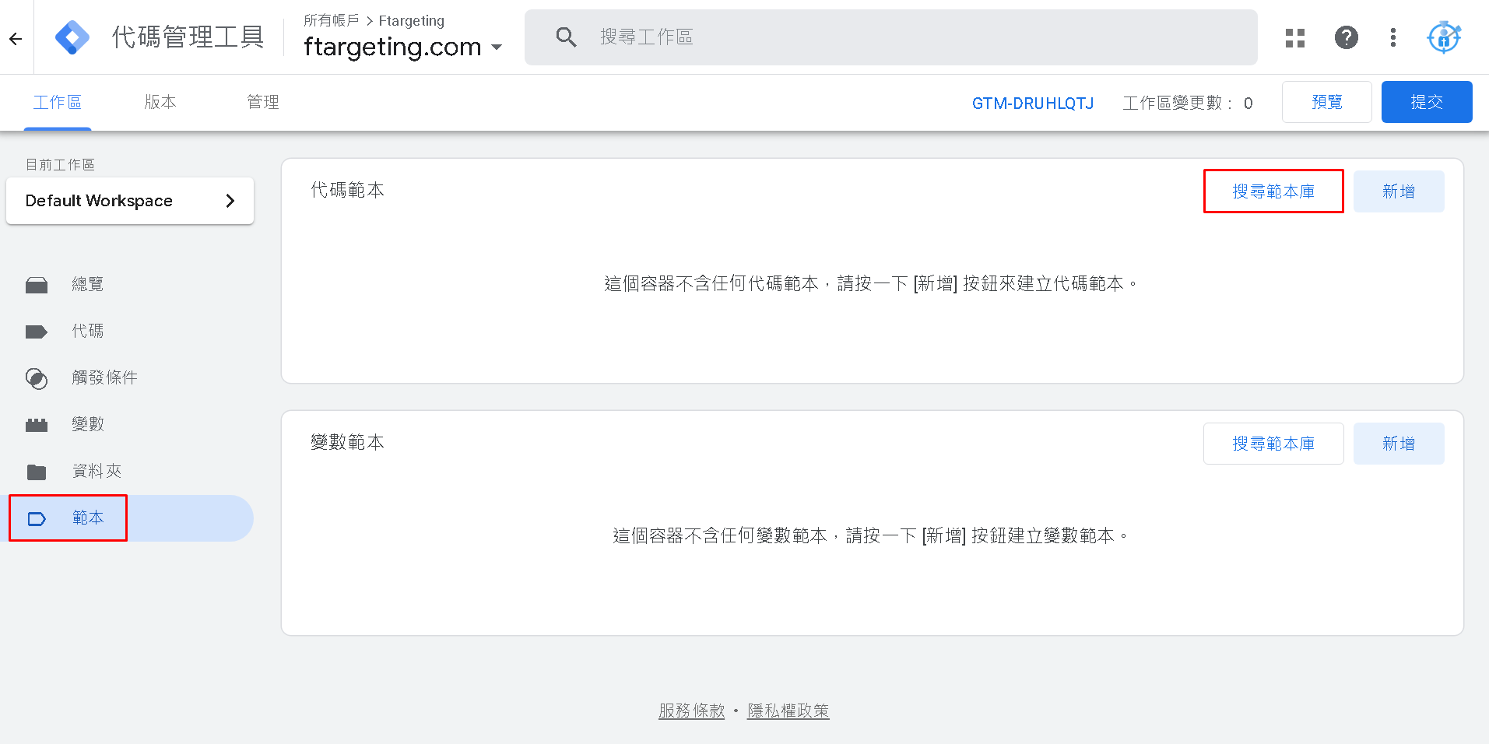Switch to the 工作區 tab
This screenshot has height=744, width=1489.
pos(58,102)
